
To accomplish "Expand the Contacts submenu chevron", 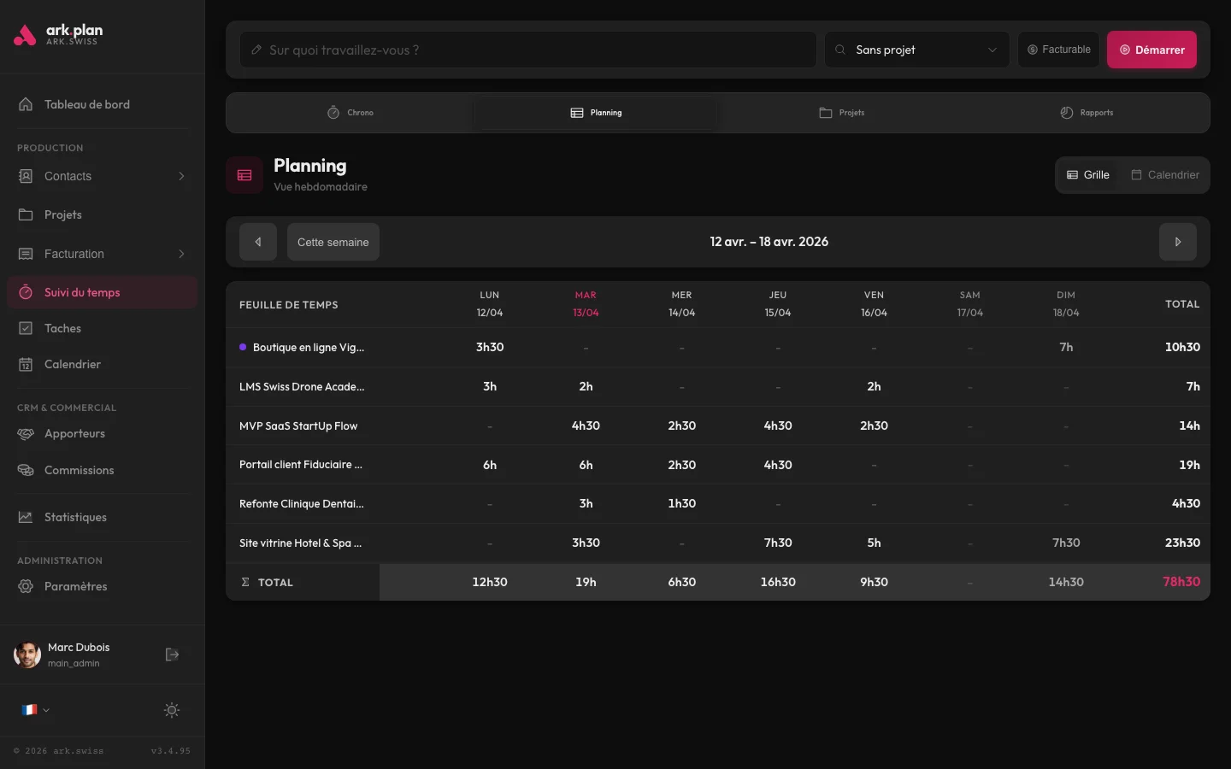I will [x=181, y=176].
